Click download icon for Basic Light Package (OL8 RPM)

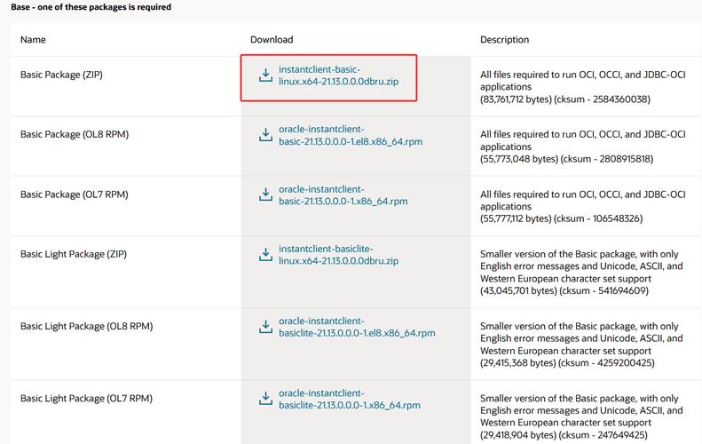click(x=265, y=327)
